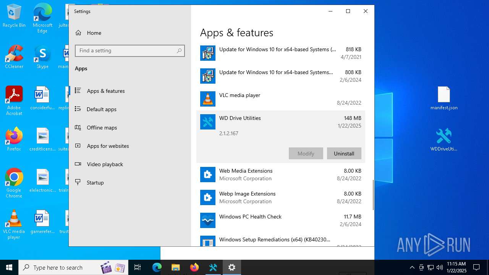Select Skype desktop shortcut
Image resolution: width=489 pixels, height=275 pixels.
[x=42, y=57]
